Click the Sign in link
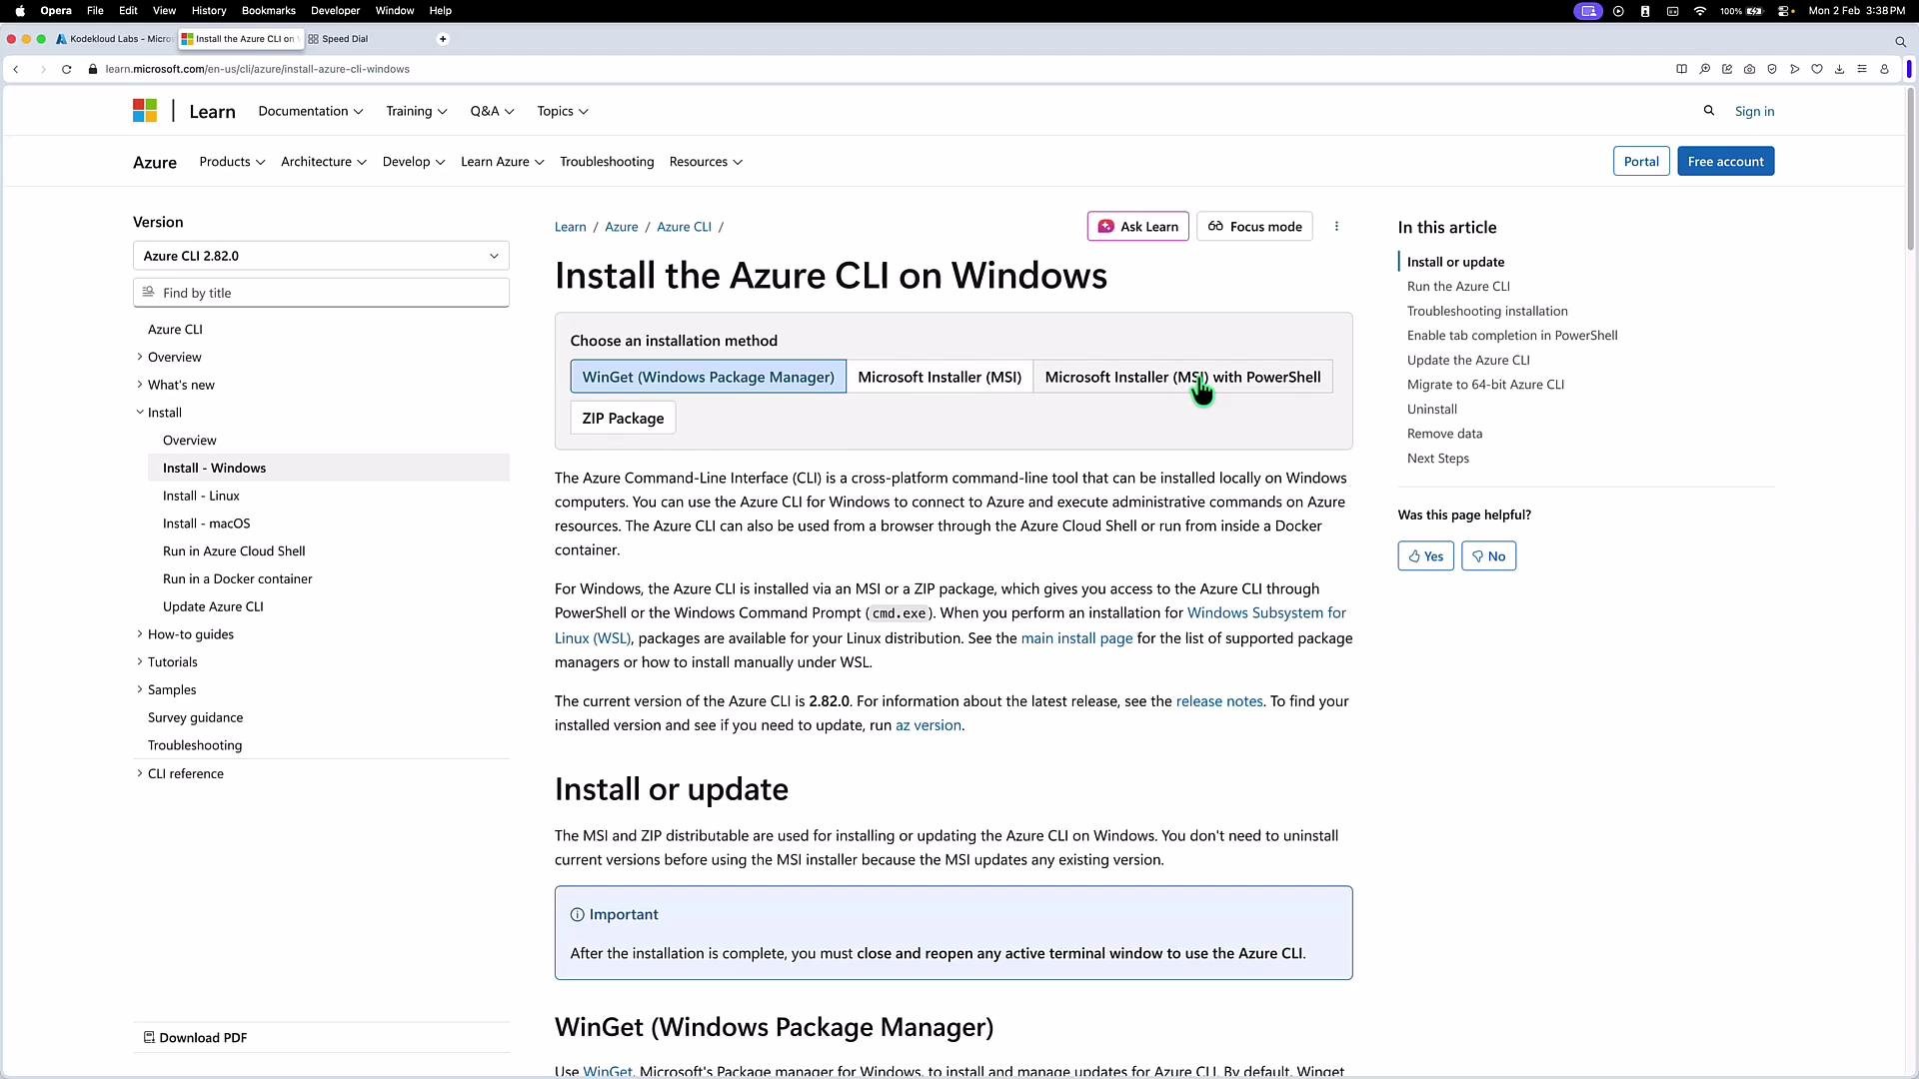Screen dimensions: 1919x1079 click(x=1754, y=111)
